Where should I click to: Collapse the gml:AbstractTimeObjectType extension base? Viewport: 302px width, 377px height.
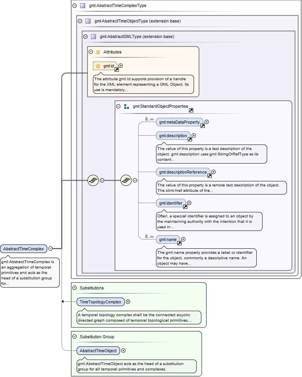point(80,21)
